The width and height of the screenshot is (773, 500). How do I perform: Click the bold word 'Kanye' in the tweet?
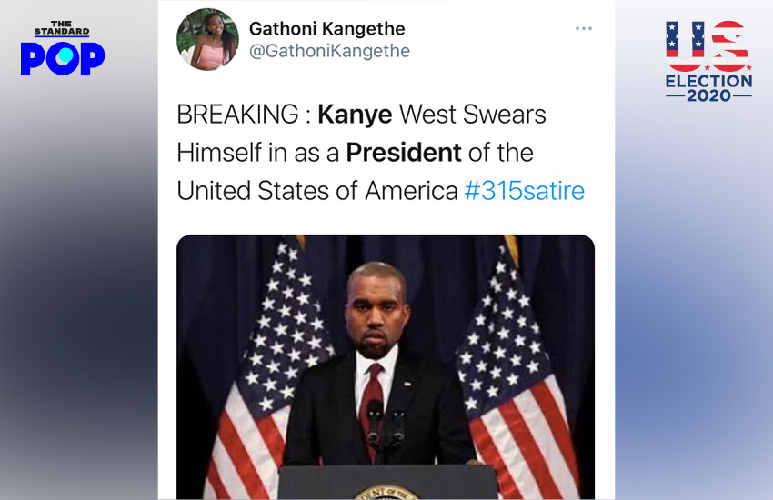pyautogui.click(x=355, y=115)
